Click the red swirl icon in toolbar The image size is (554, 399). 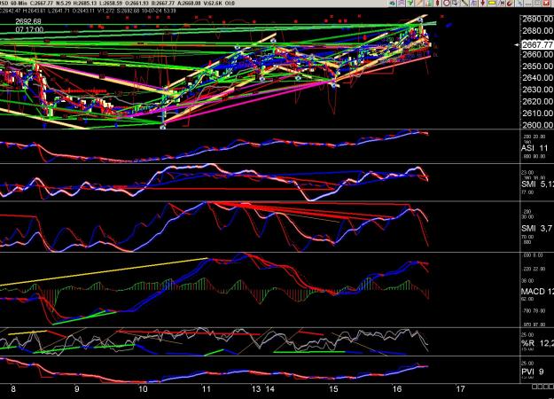[x=510, y=4]
